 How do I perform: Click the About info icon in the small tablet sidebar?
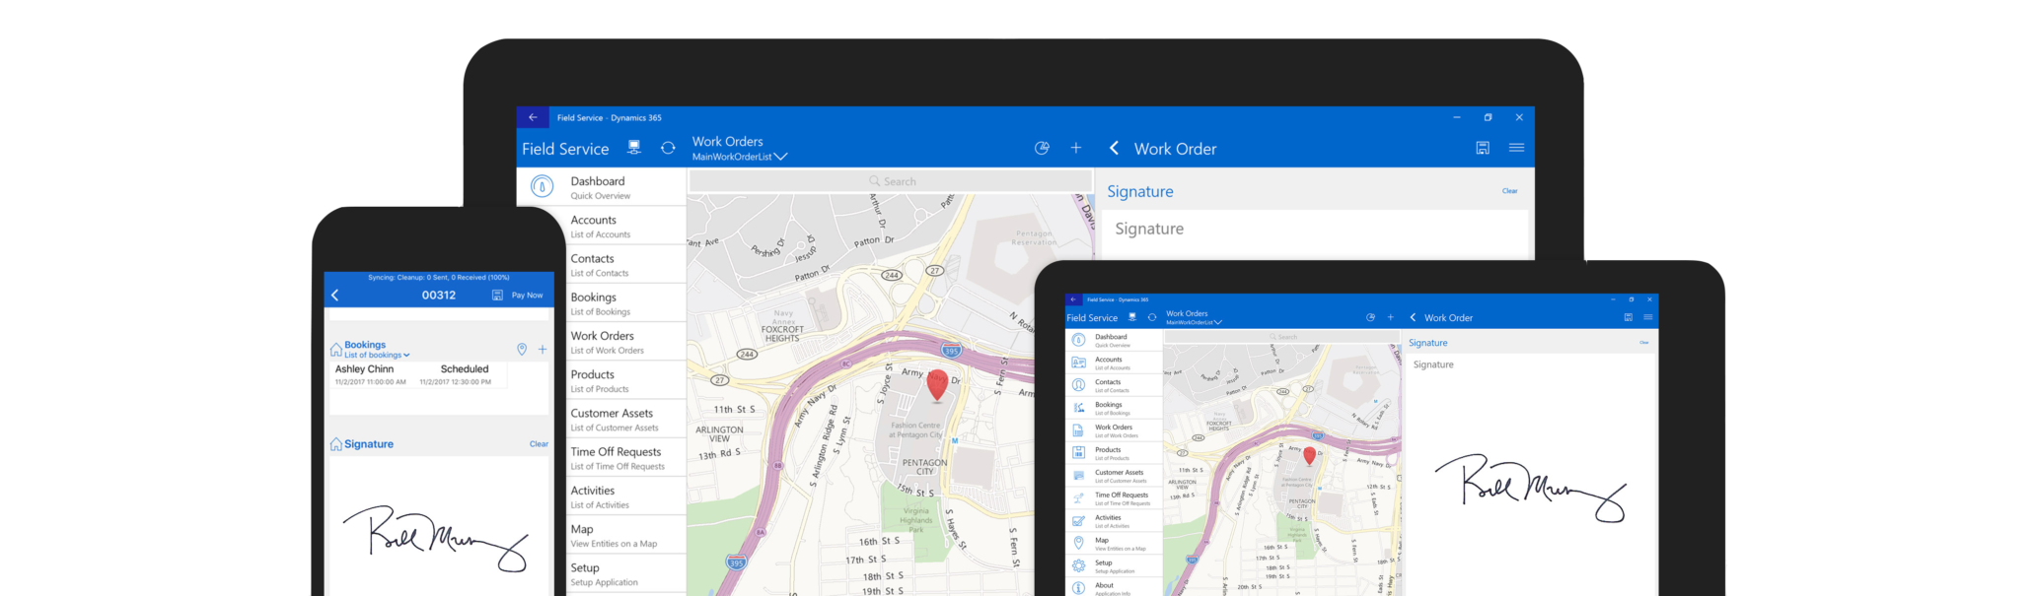(x=1078, y=588)
